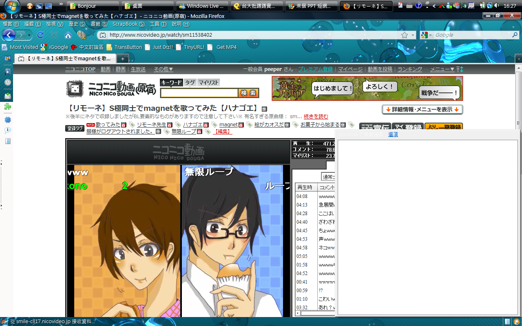The image size is (522, 326).
Task: Open the マイページ link
Action: pos(350,69)
